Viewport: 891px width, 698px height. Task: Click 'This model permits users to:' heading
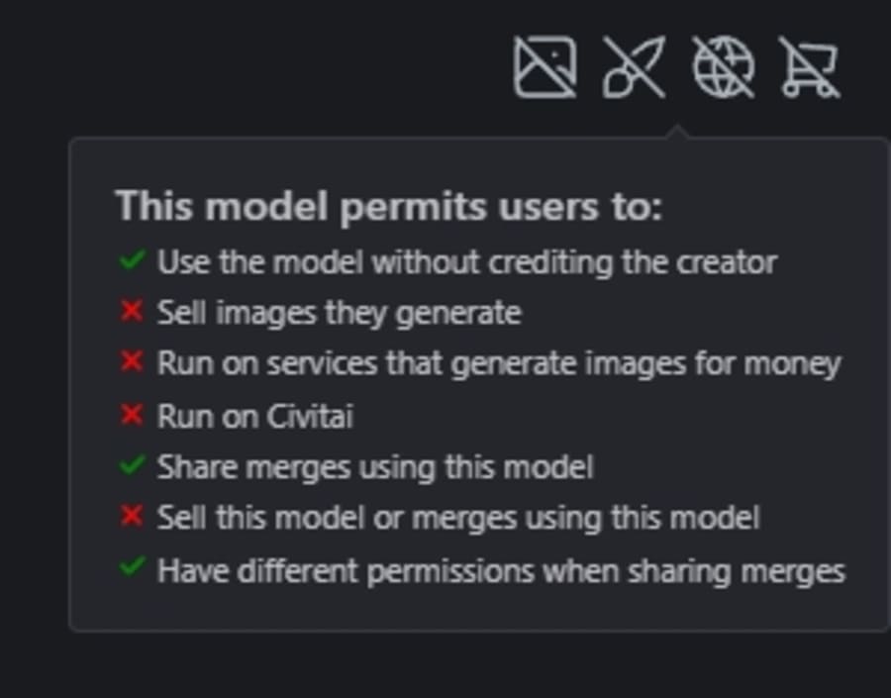[x=388, y=206]
